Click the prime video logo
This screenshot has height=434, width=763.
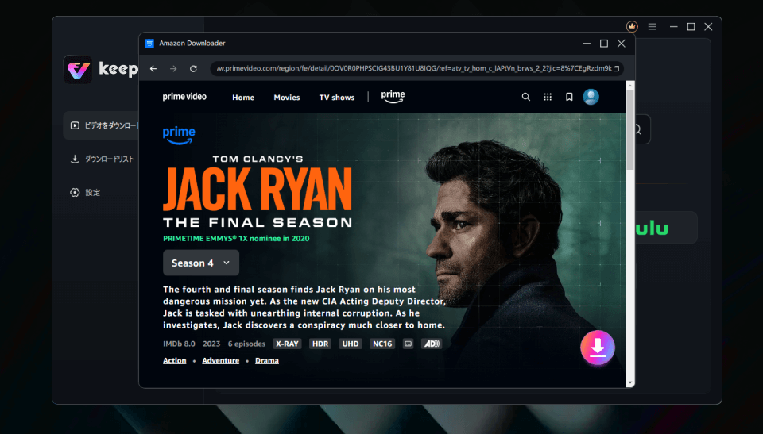click(184, 97)
